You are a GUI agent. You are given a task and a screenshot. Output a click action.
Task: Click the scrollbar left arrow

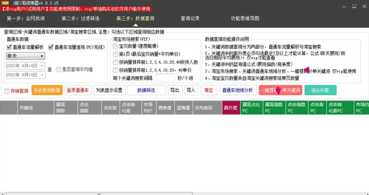3,193
